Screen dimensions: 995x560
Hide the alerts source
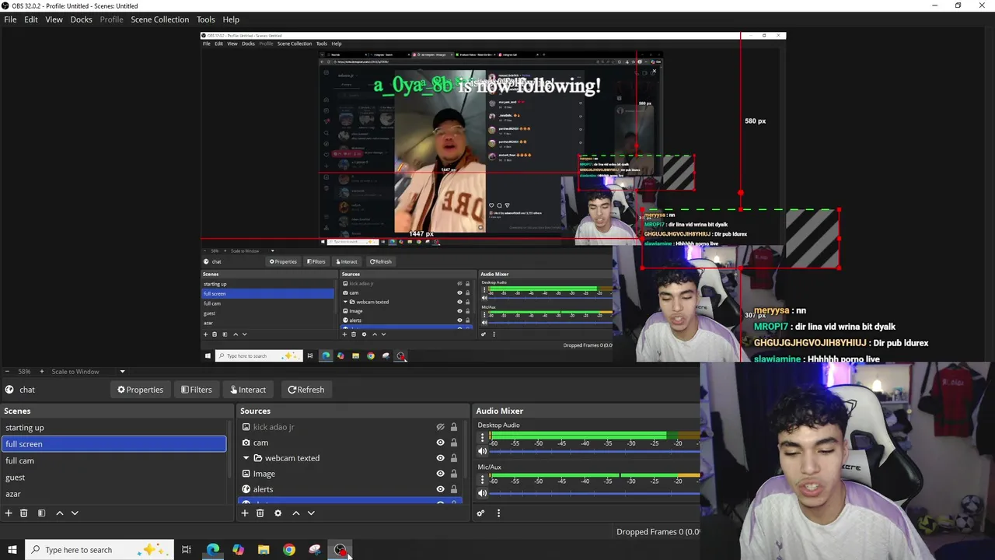[x=440, y=489]
